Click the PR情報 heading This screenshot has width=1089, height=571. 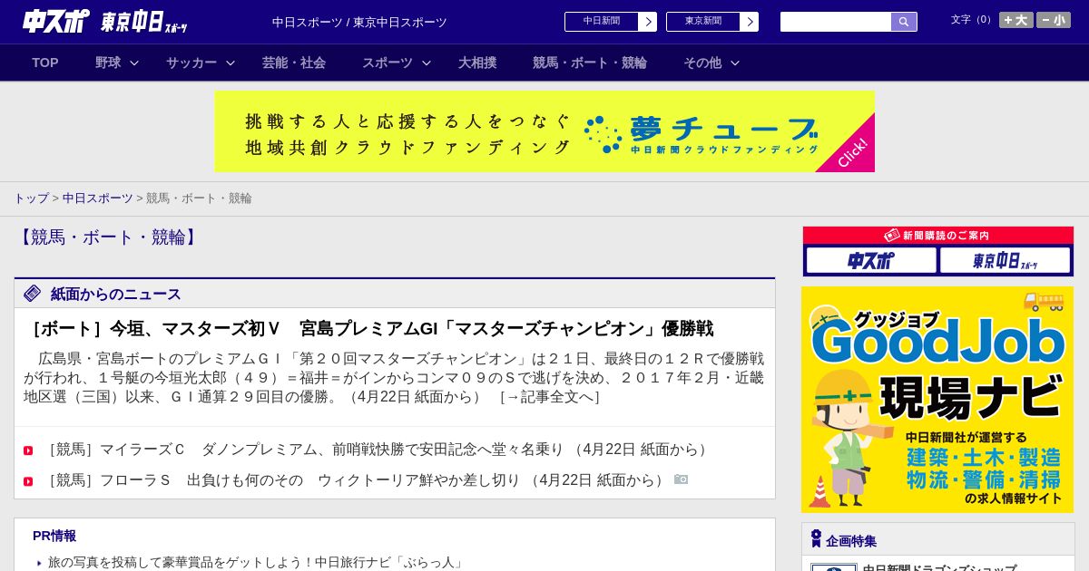tap(54, 536)
